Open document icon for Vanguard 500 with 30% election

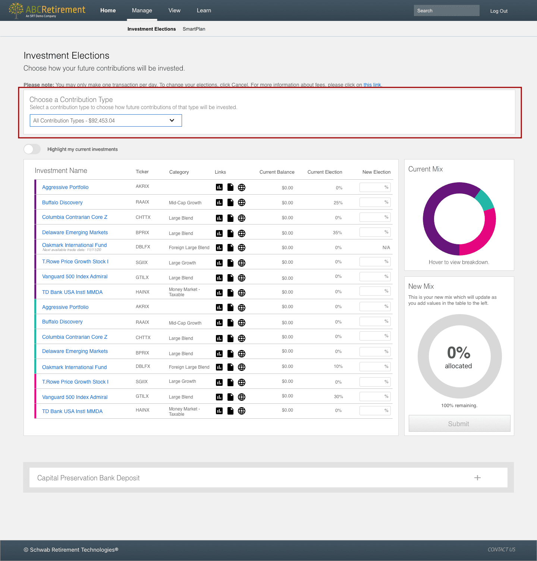coord(230,397)
